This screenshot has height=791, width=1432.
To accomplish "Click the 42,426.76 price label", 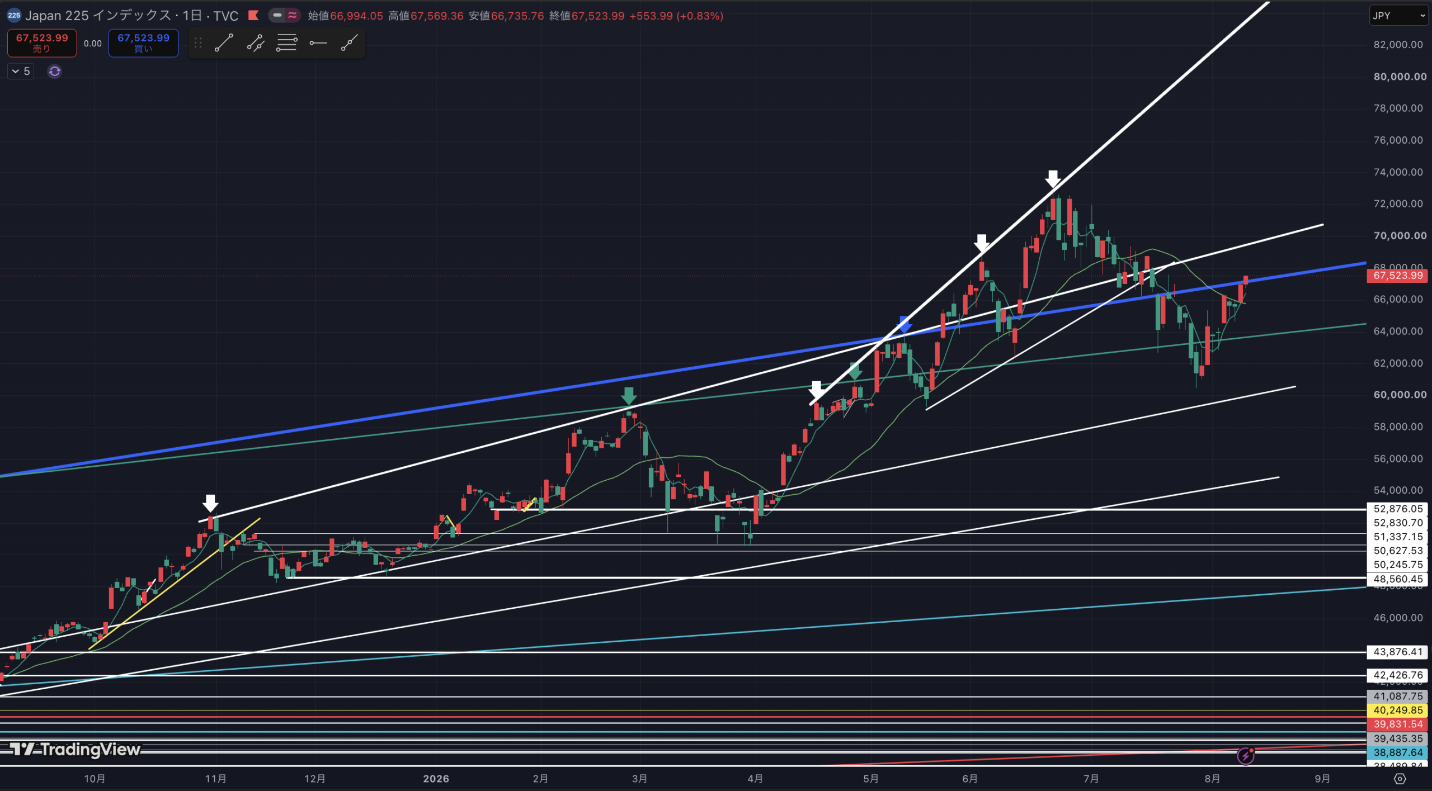I will 1398,675.
